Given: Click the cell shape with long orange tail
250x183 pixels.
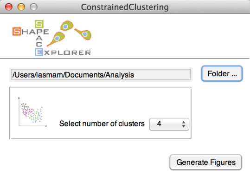Looking at the screenshot, I should pos(56,39).
